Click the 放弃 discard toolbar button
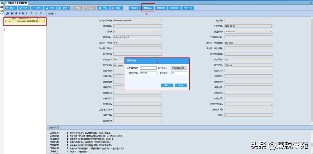The height and width of the screenshot is (154, 313). [90, 8]
